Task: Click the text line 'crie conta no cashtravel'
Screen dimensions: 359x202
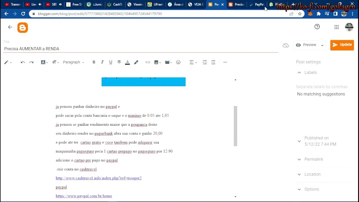Action: (77, 169)
